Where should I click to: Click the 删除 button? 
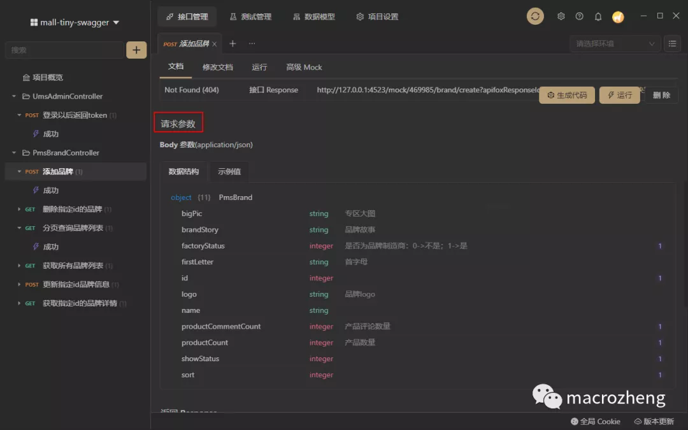(x=661, y=95)
